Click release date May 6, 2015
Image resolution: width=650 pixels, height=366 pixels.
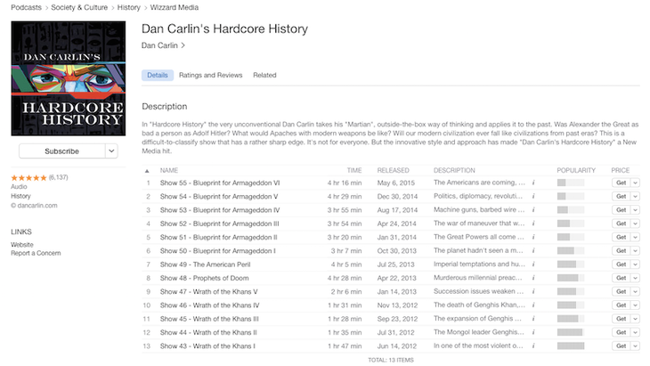click(x=396, y=183)
